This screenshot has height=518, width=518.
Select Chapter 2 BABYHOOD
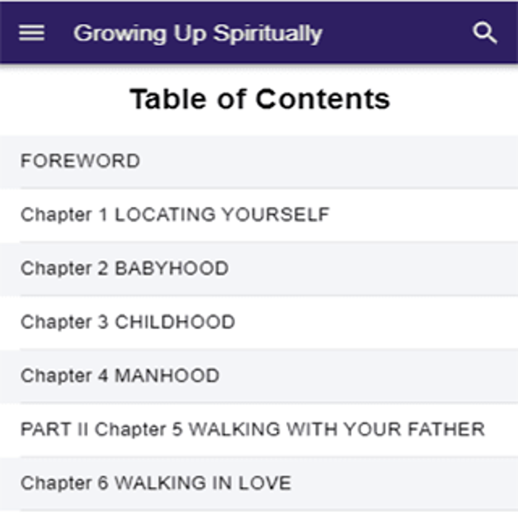coord(259,269)
